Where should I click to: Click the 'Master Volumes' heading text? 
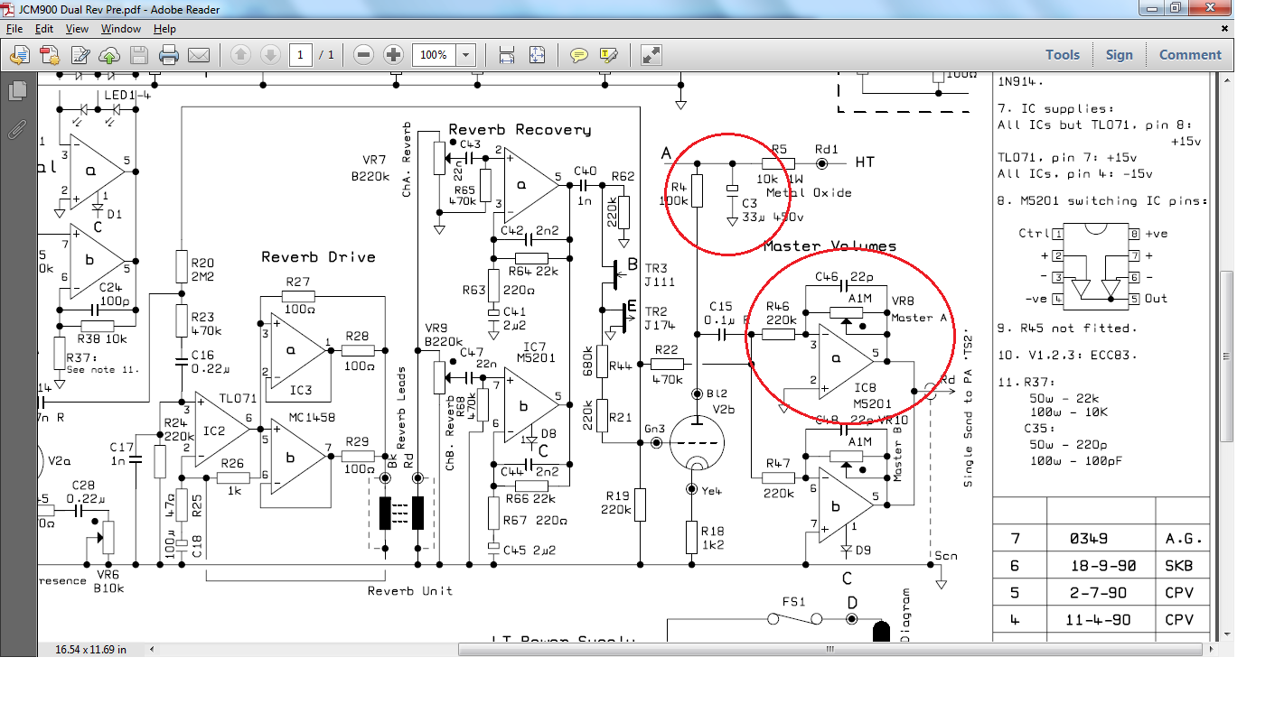[830, 246]
